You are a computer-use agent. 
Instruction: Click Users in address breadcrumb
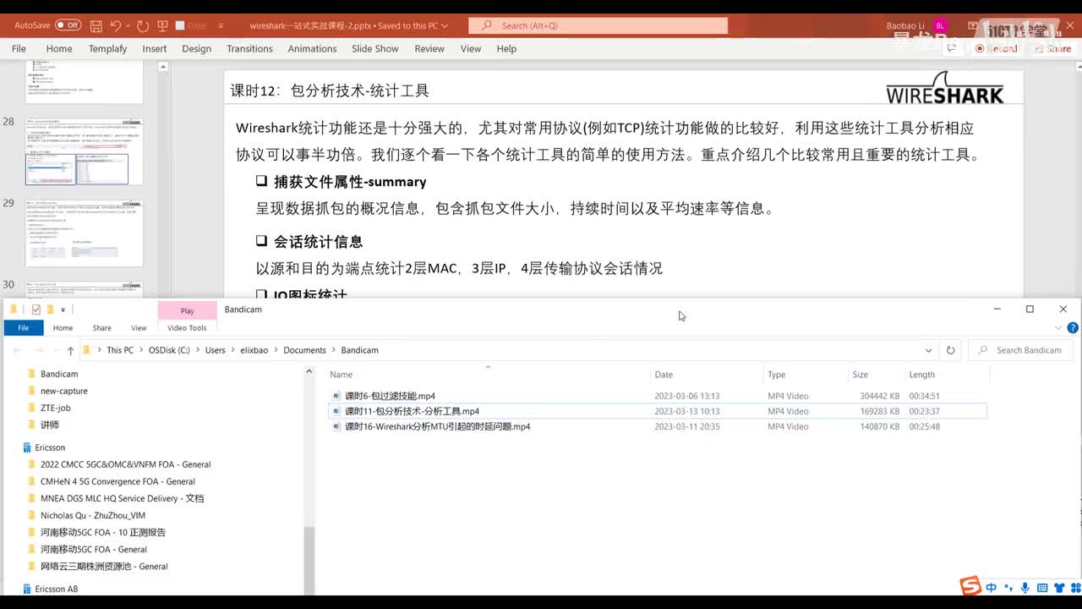tap(215, 350)
